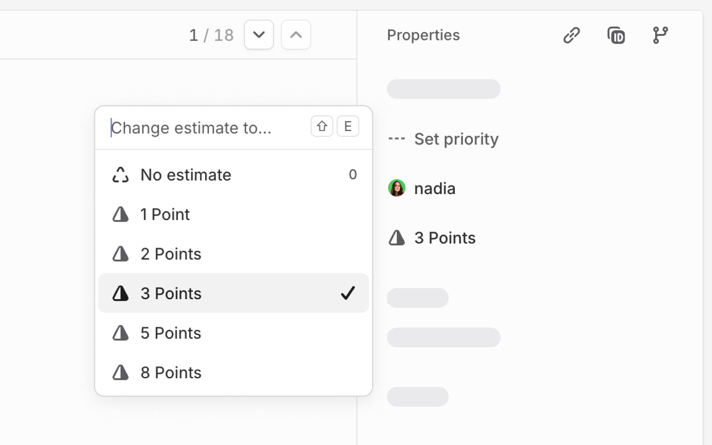Select the No estimate option

pos(185,174)
